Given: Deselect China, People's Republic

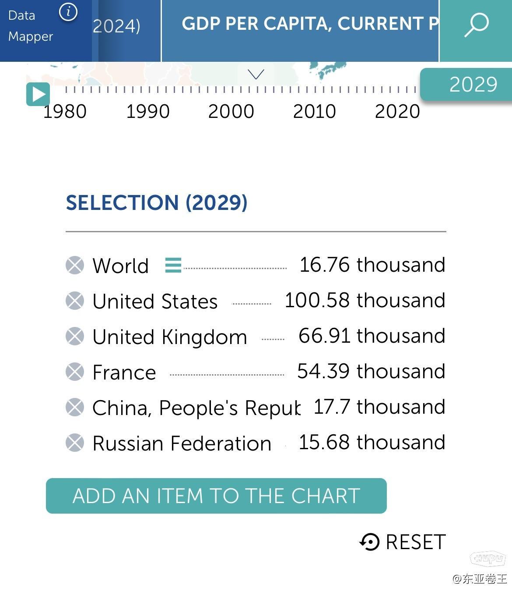Looking at the screenshot, I should click(74, 408).
